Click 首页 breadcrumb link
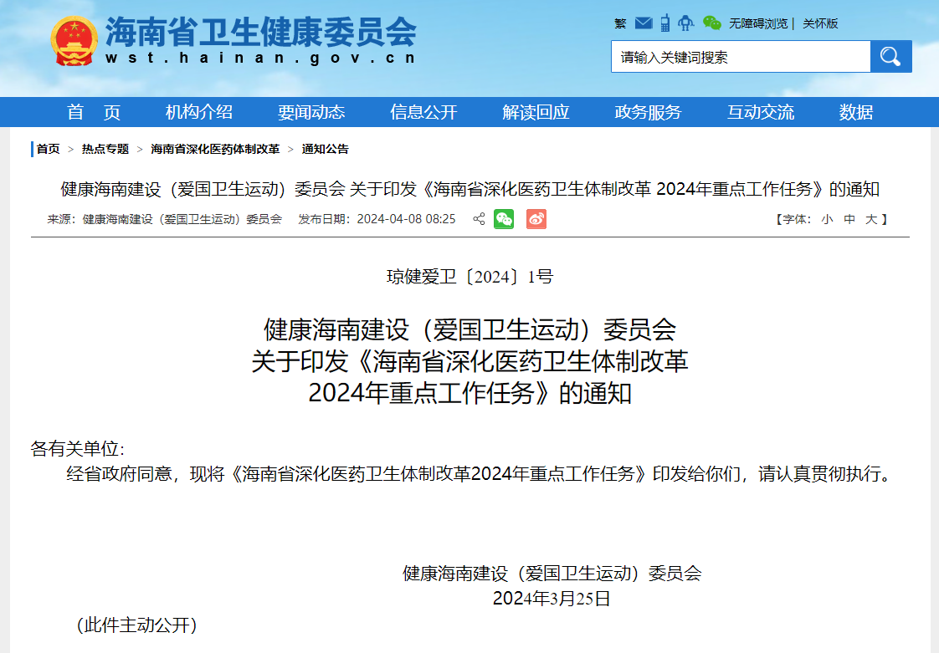The image size is (939, 653). click(x=48, y=149)
